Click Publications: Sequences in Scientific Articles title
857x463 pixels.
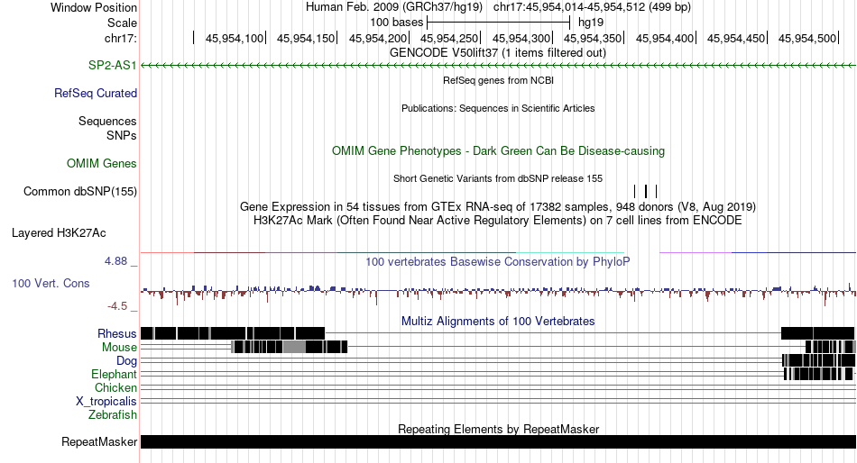coord(498,108)
